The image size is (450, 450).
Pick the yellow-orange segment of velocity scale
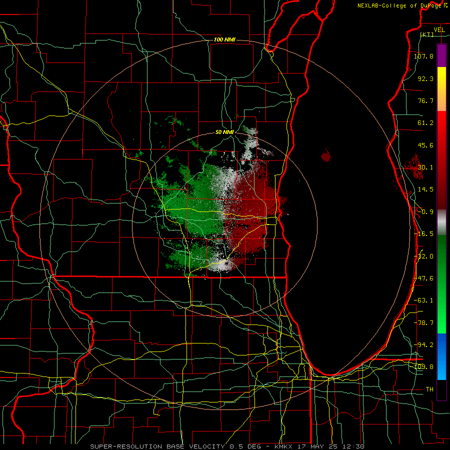tap(441, 89)
